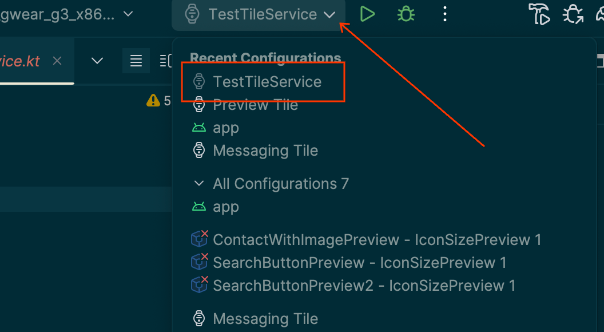Open the split editor layout icon
604x332 pixels.
click(x=163, y=60)
